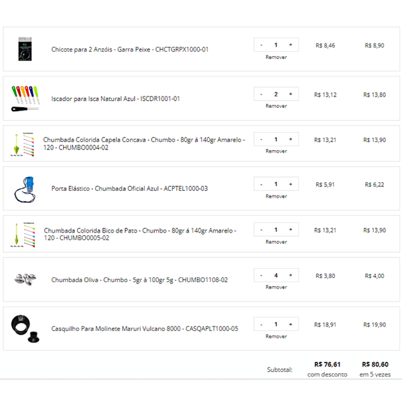The height and width of the screenshot is (402, 402).
Task: Open Casquilho black ring product image
Action: 25,329
